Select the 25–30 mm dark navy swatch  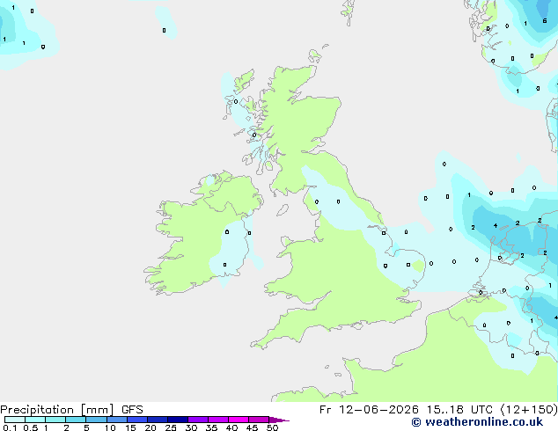pyautogui.click(x=178, y=420)
